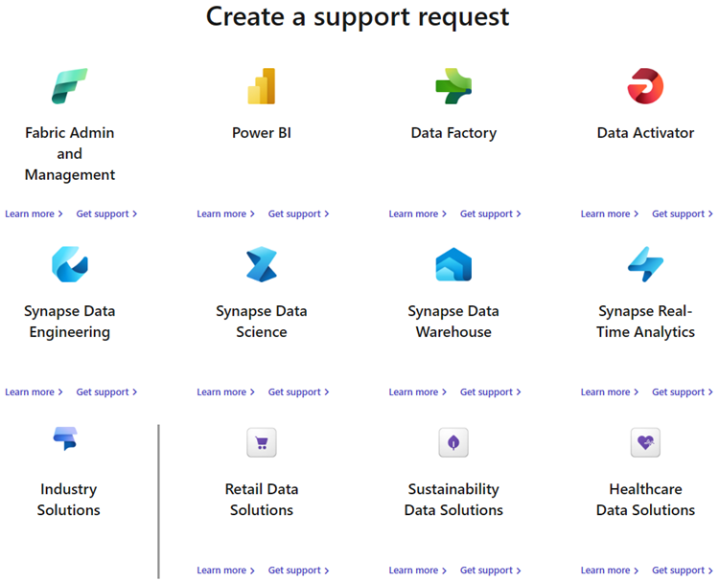Get support for Retail Data Solutions
Image resolution: width=719 pixels, height=581 pixels.
[298, 570]
